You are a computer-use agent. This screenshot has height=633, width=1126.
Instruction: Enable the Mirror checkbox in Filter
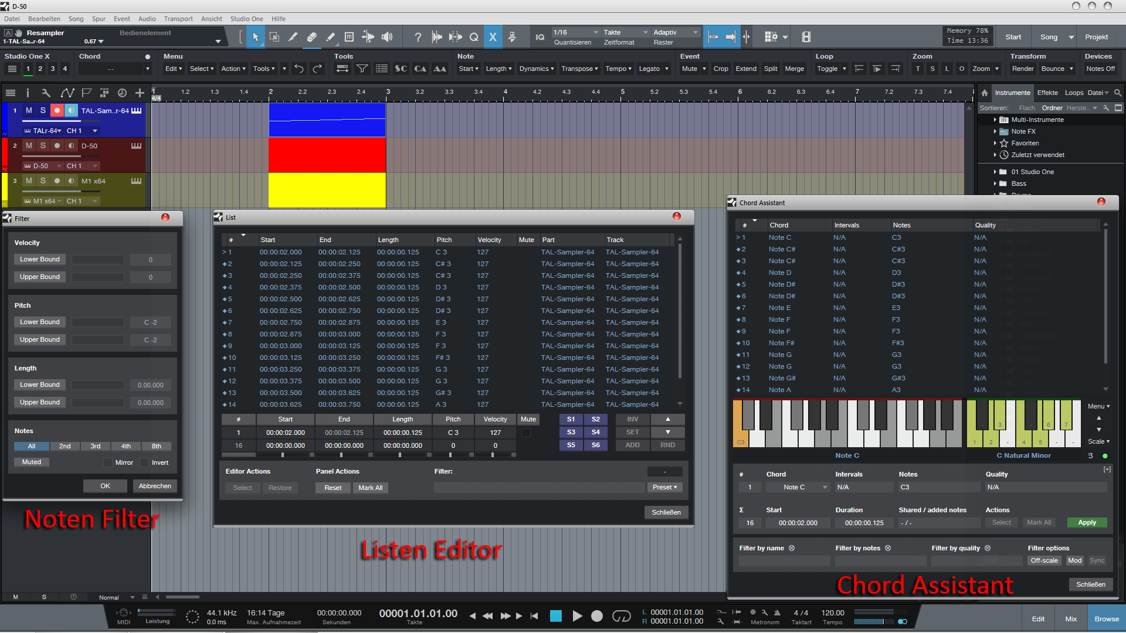pos(108,462)
